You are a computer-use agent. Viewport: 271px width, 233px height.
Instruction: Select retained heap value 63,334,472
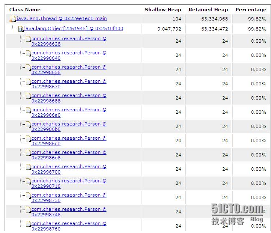tap(215, 29)
